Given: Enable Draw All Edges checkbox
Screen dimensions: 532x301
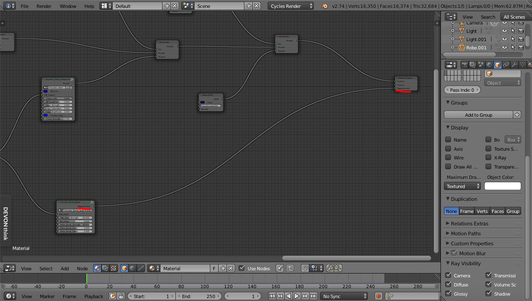Looking at the screenshot, I should 448,166.
